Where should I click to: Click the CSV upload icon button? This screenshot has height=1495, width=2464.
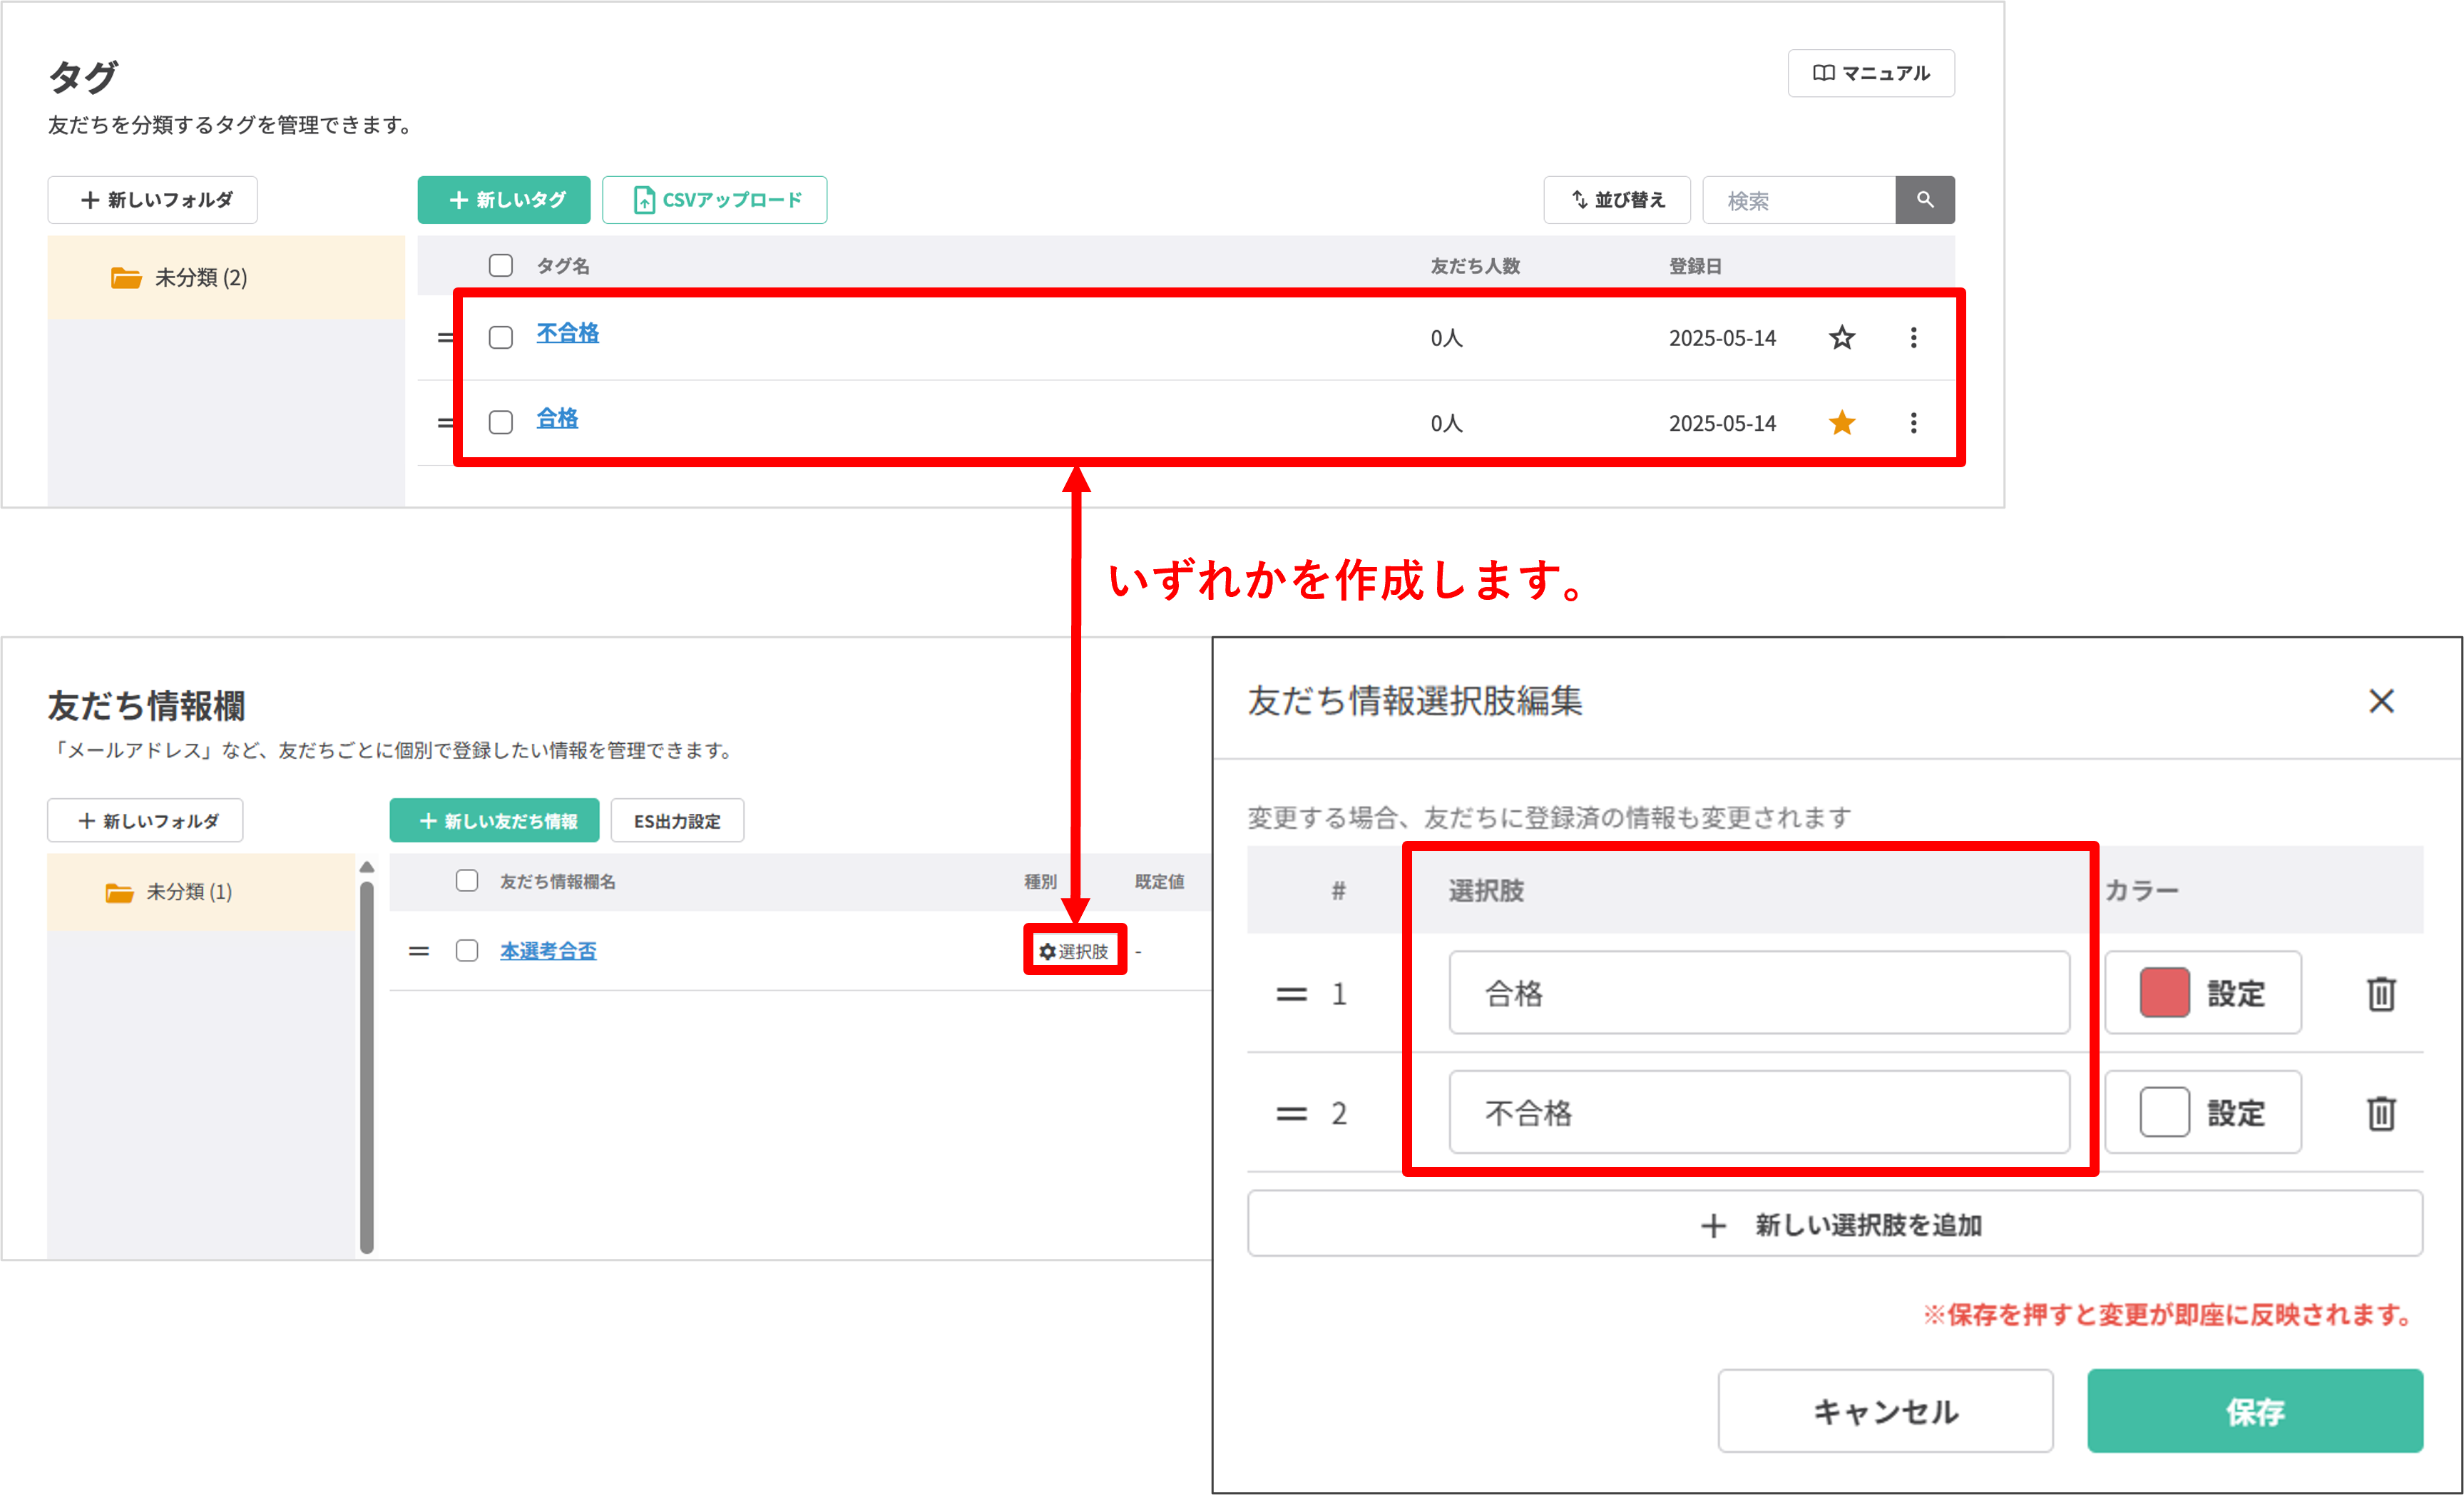645,200
